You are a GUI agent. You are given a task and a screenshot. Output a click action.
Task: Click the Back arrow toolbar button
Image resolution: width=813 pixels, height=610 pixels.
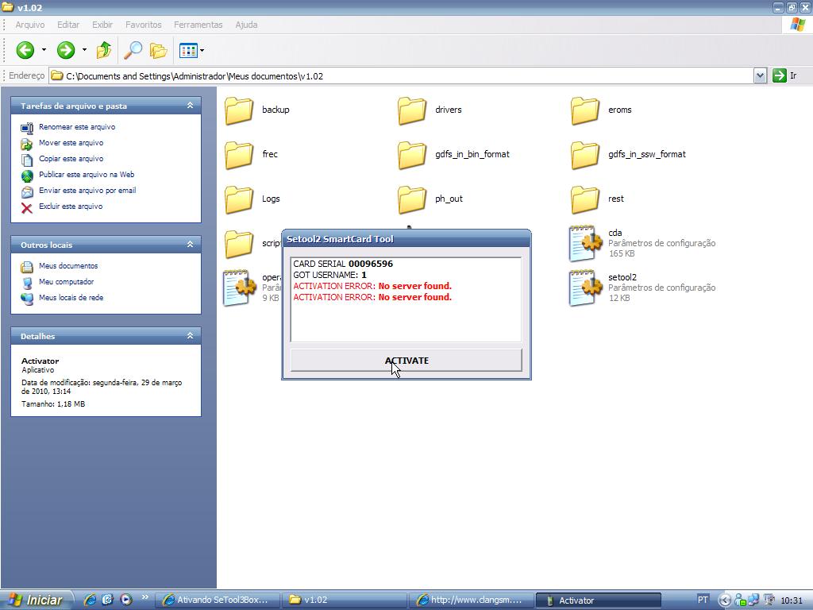coord(25,50)
